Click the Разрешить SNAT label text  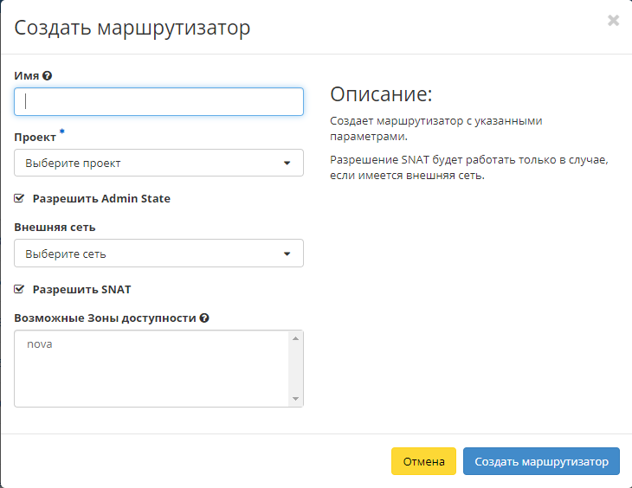coord(81,289)
